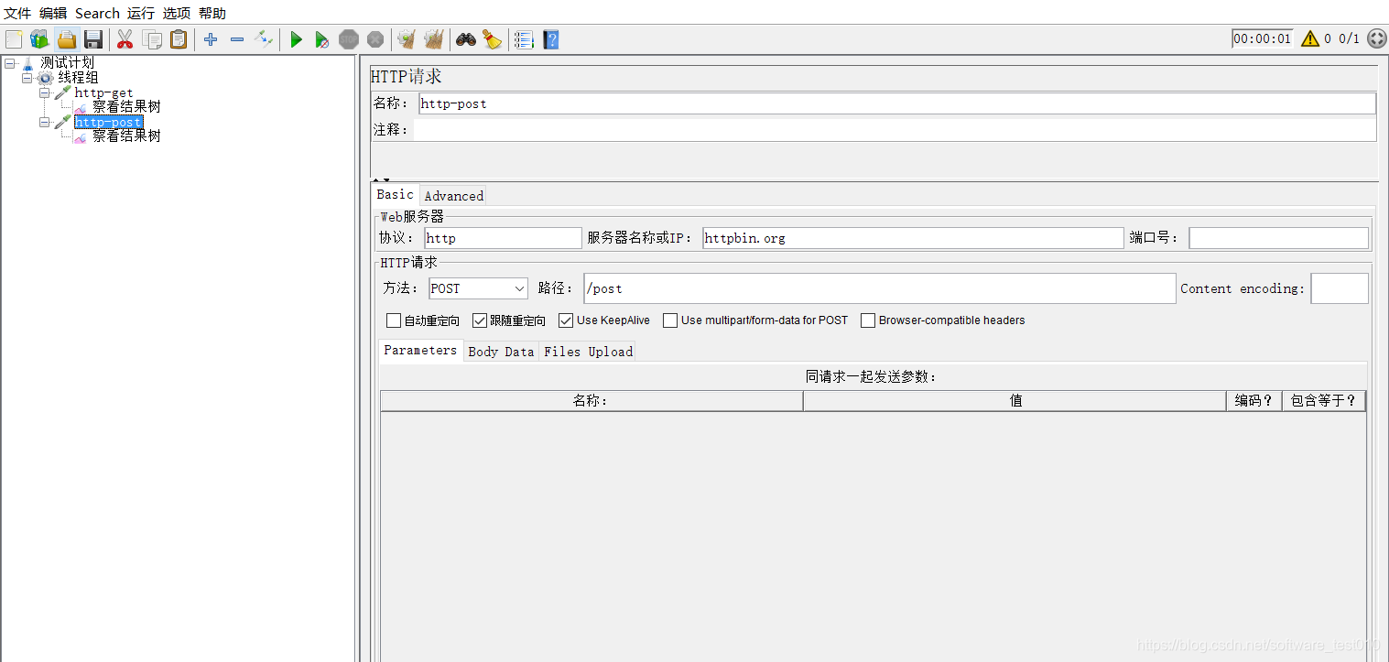Select the Body Data tab
1389x662 pixels.
click(x=501, y=351)
